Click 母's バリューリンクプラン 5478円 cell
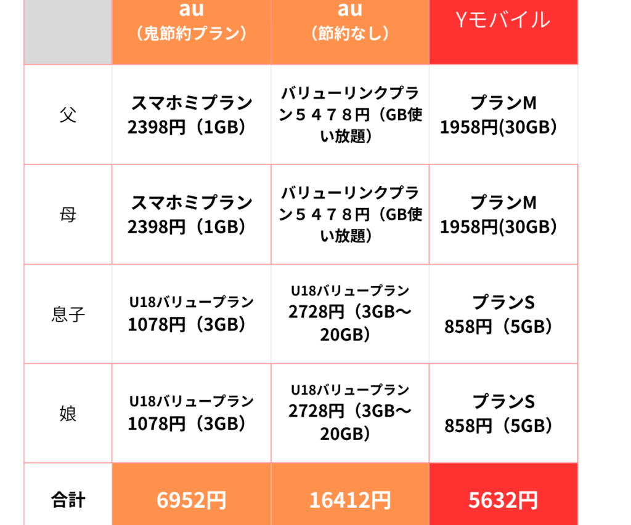The image size is (631, 525). coord(350,215)
